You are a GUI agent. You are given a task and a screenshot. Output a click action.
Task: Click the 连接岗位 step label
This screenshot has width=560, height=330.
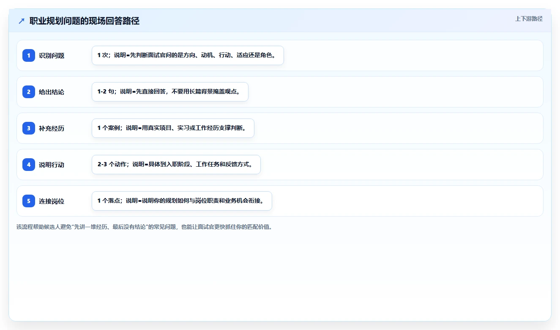pyautogui.click(x=52, y=201)
